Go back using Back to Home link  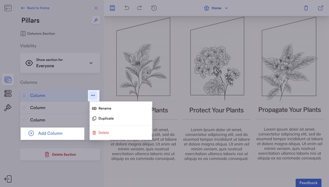(35, 8)
